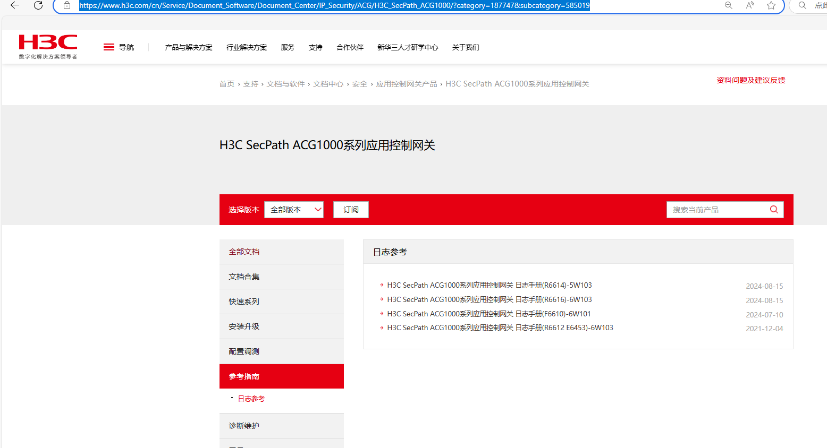Click the red search magnifier in product search
Image resolution: width=827 pixels, height=448 pixels.
[x=774, y=210]
